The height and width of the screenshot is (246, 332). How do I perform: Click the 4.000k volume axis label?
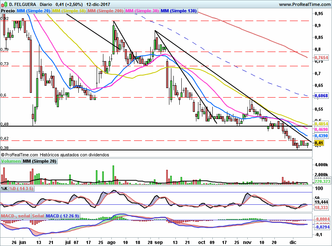321,165
